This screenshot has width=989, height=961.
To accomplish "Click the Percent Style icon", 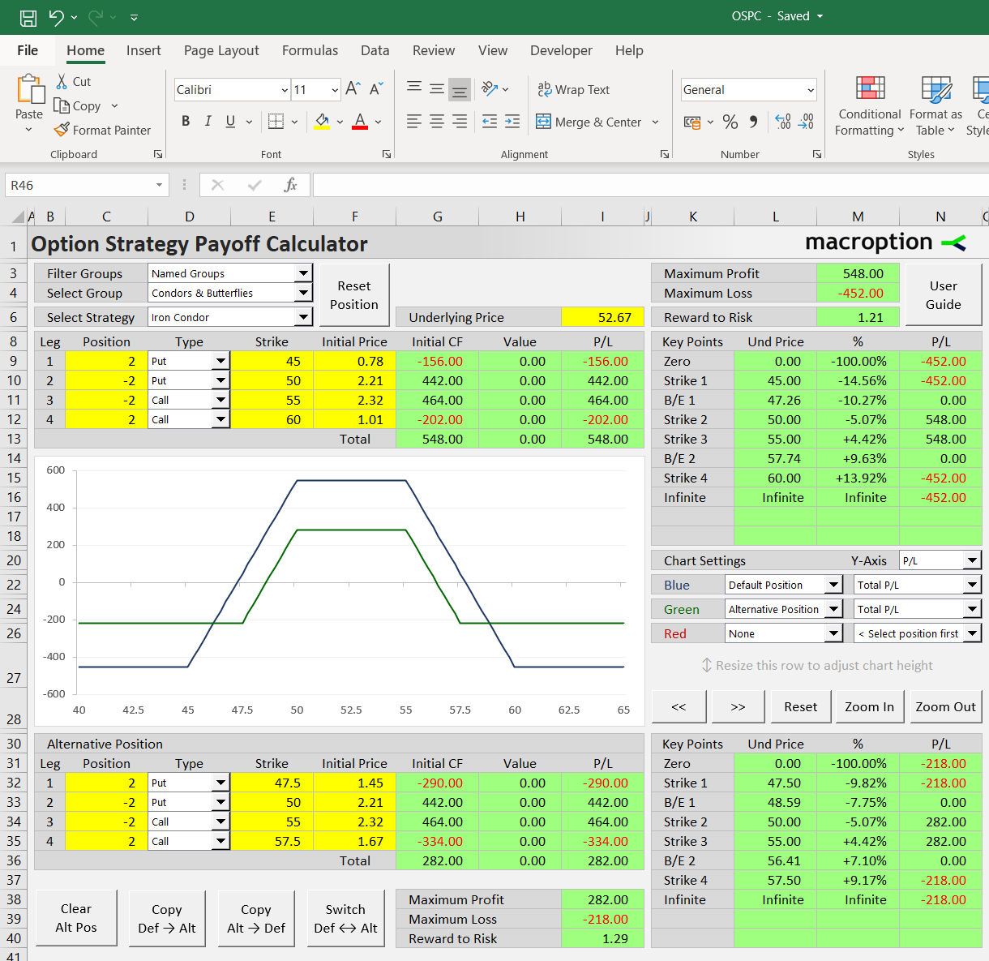I will click(730, 122).
